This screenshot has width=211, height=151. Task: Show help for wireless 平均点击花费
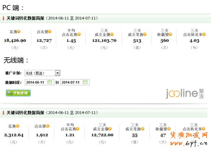point(78,129)
